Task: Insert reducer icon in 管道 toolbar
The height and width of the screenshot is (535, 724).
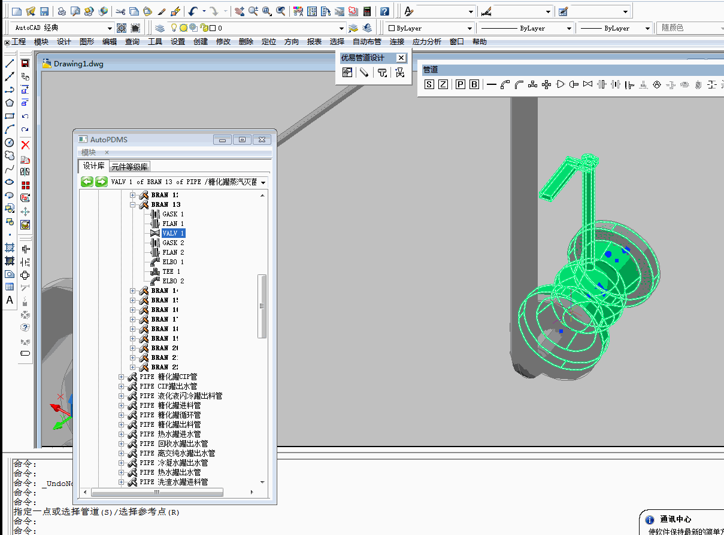Action: 561,84
